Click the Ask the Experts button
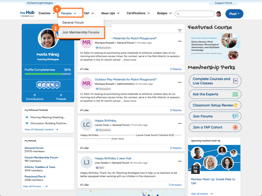The height and width of the screenshot is (196, 262). coord(215,94)
